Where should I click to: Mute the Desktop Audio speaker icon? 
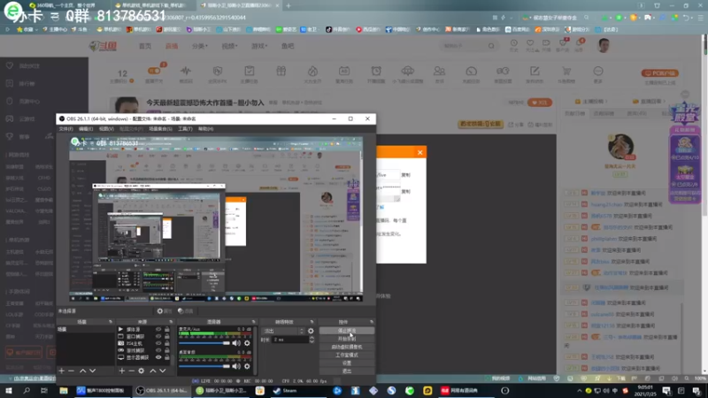point(236,366)
